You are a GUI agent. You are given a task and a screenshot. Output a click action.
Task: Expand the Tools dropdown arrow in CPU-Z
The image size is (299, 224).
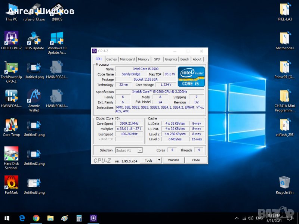[159, 160]
